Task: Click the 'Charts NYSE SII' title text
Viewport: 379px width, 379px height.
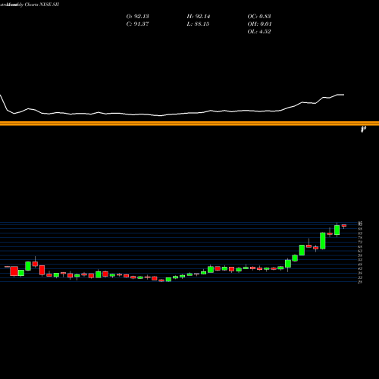Action: click(x=42, y=5)
